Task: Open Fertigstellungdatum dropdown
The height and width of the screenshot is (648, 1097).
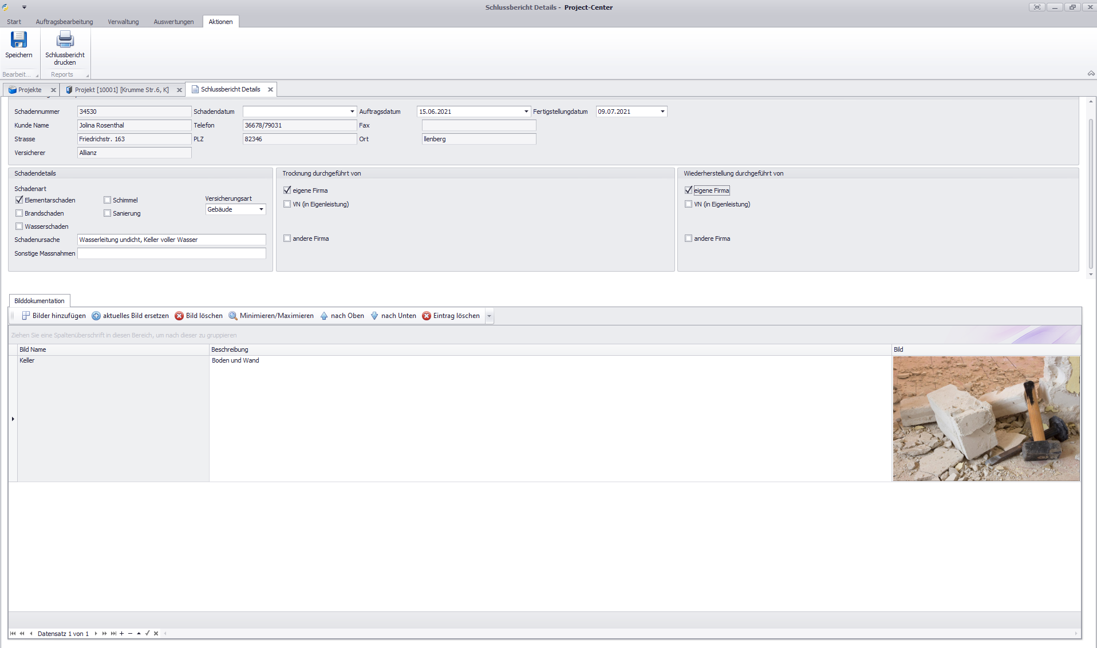Action: (x=662, y=112)
